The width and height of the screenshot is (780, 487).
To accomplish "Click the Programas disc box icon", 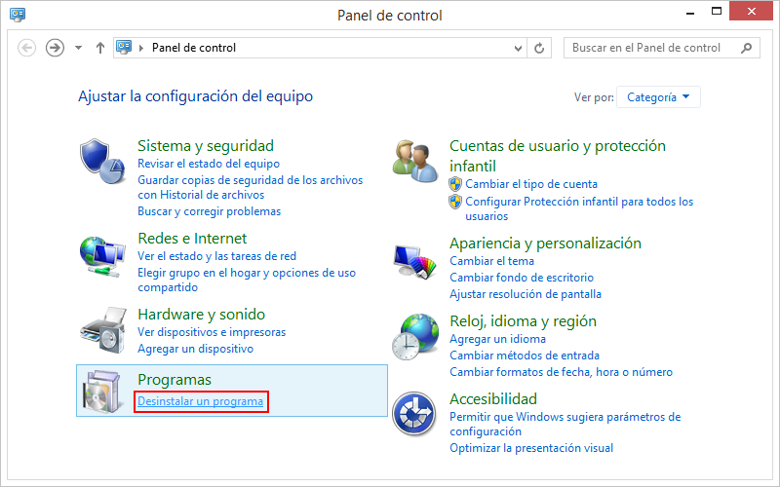I will tap(102, 392).
